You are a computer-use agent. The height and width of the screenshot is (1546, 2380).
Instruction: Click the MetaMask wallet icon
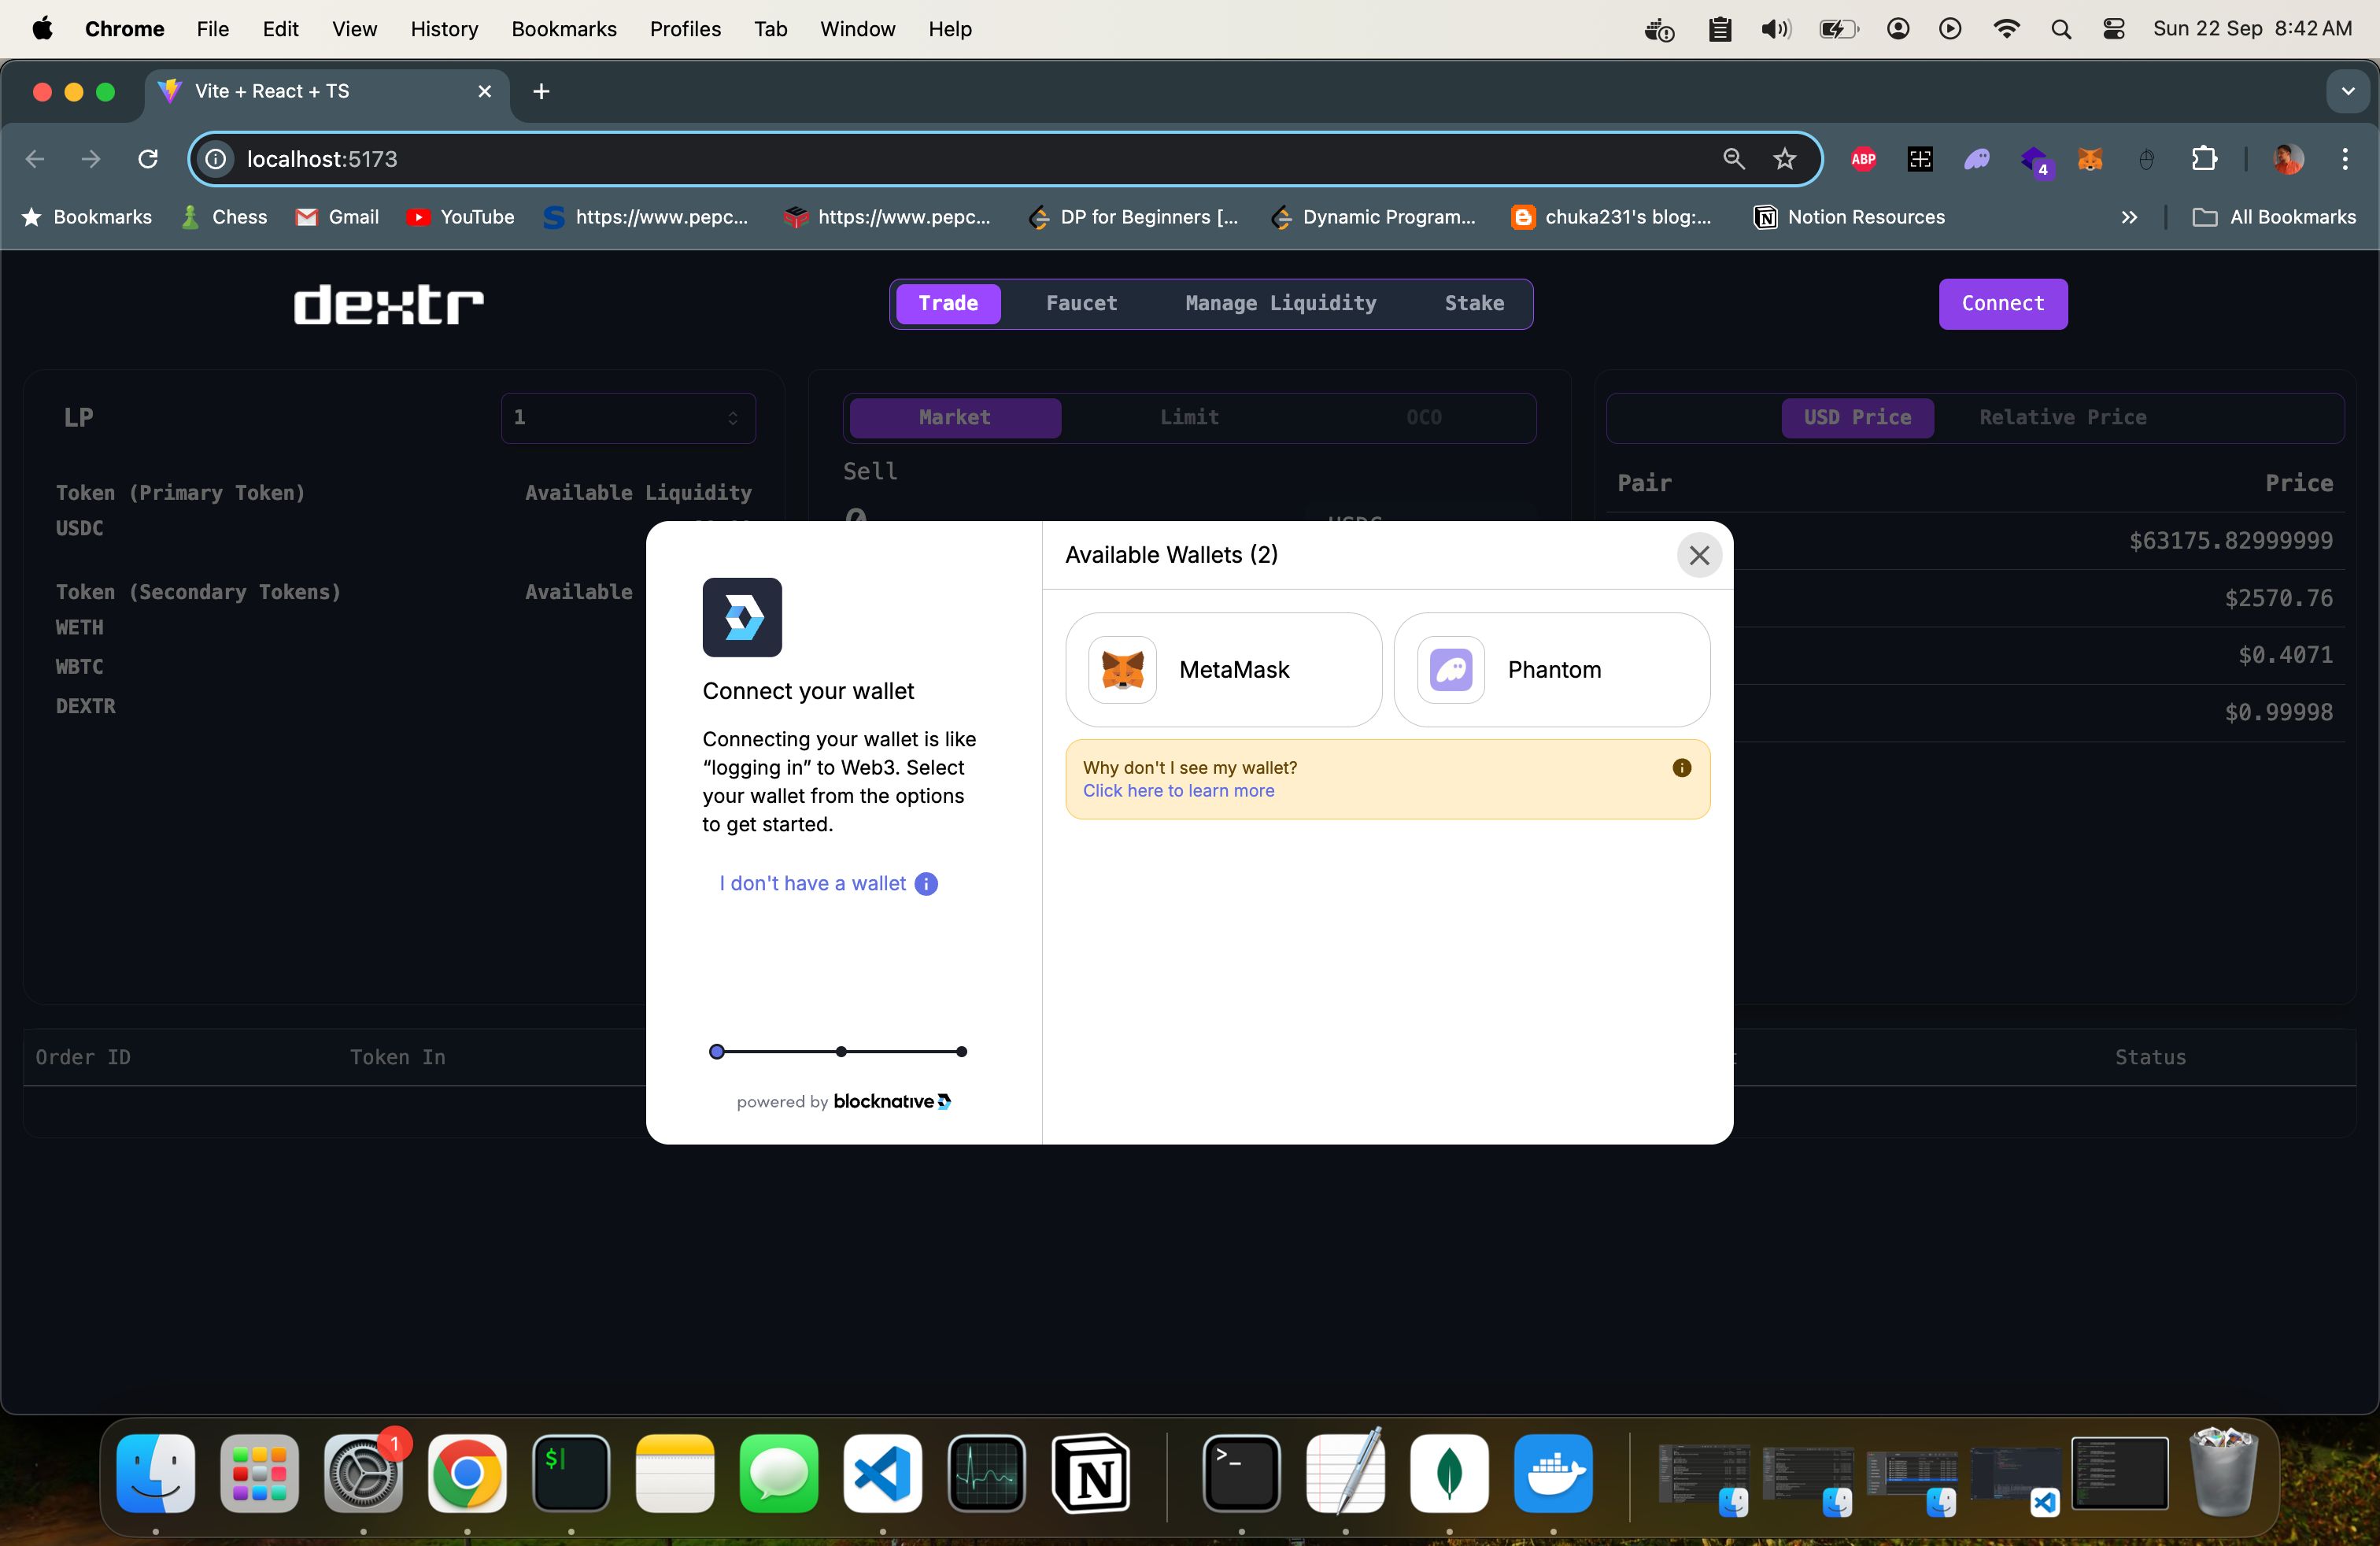point(1122,670)
